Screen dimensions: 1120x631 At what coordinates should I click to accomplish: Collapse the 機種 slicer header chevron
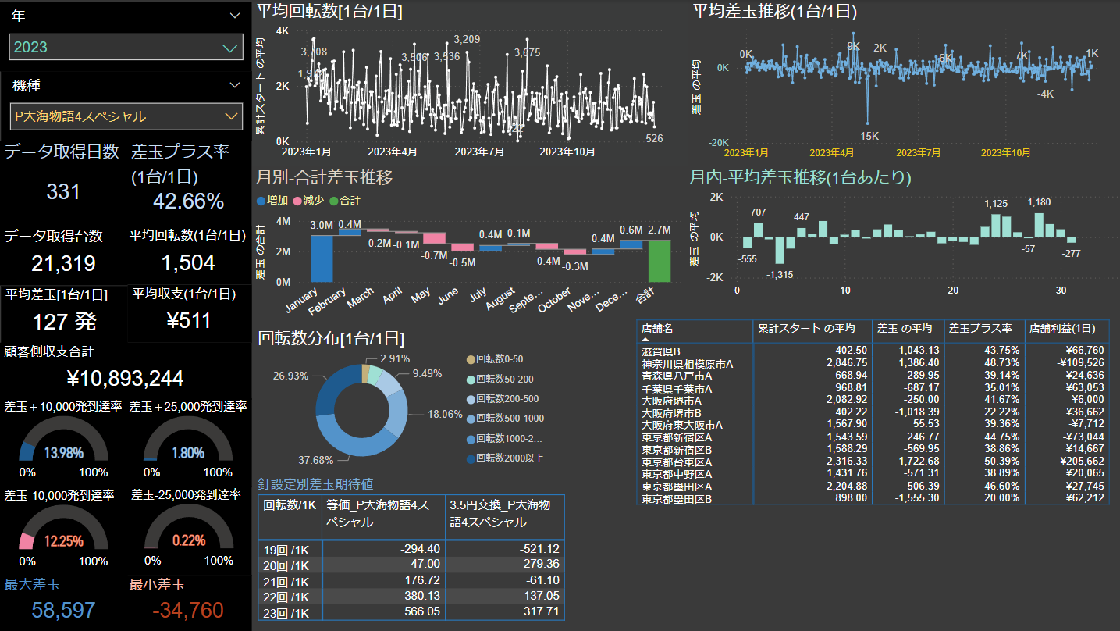point(235,85)
